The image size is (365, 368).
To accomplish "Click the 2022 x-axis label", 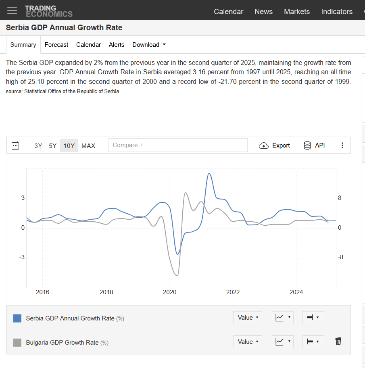I will coord(233,292).
